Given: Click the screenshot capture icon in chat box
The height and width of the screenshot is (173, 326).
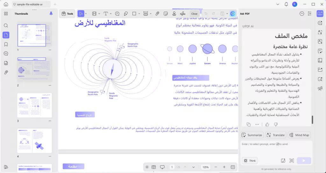Looking at the screenshot, I should tap(292, 161).
